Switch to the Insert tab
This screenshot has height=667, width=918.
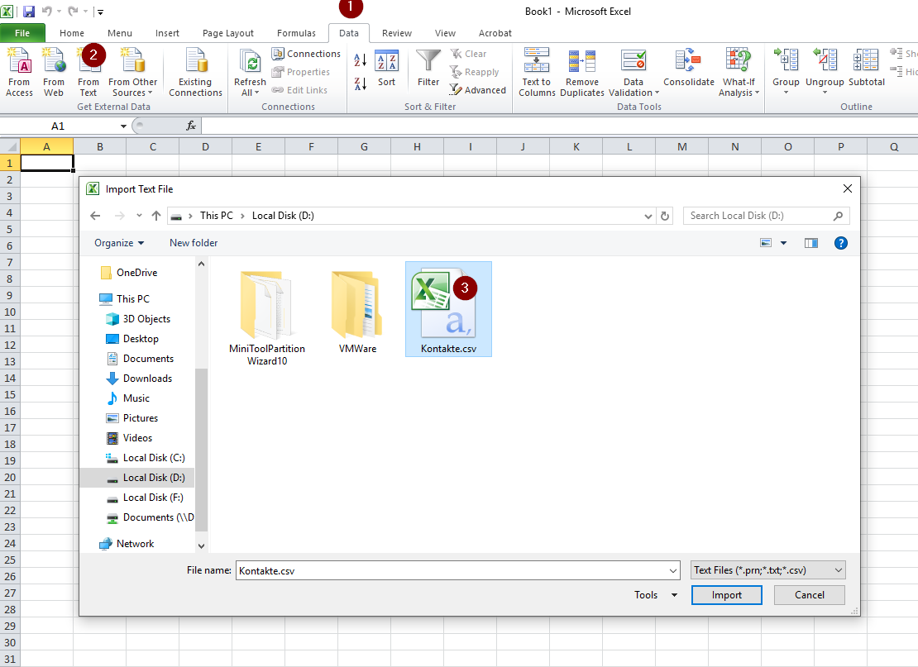coord(167,33)
